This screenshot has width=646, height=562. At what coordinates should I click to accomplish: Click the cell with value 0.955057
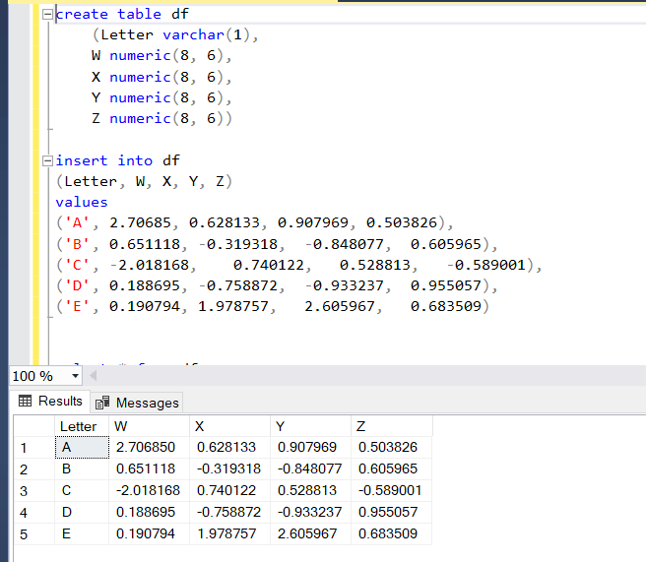click(391, 512)
